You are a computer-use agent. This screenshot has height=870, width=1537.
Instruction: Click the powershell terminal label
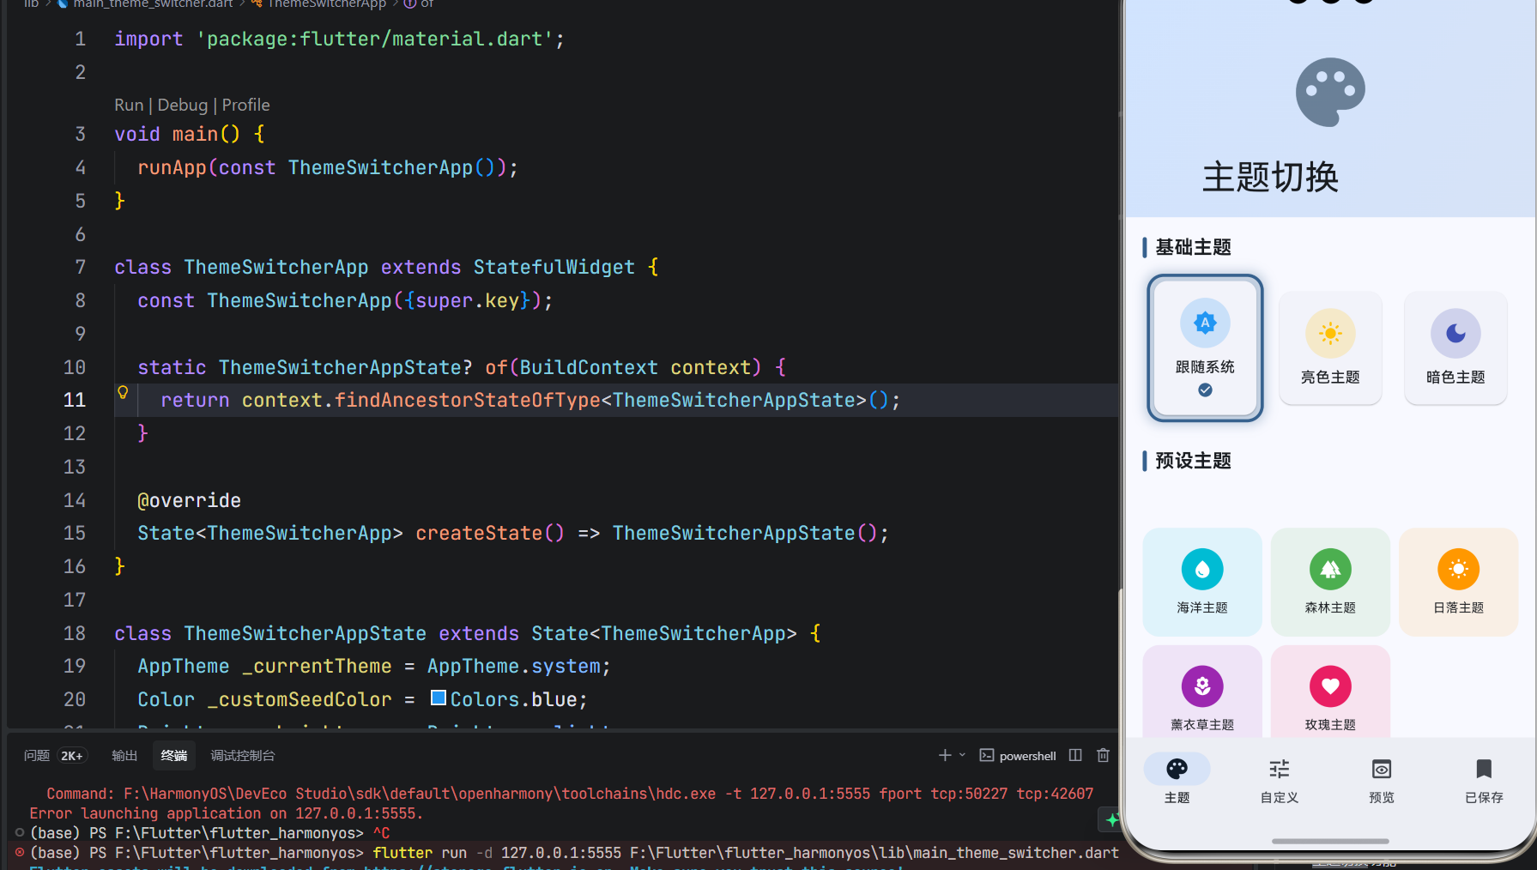click(x=1027, y=756)
